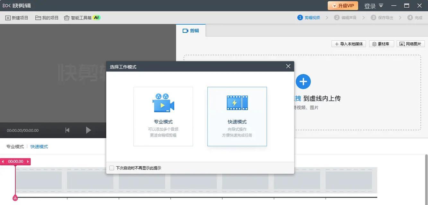
Task: Switch to 快速模式 below the preview
Action: pyautogui.click(x=39, y=147)
